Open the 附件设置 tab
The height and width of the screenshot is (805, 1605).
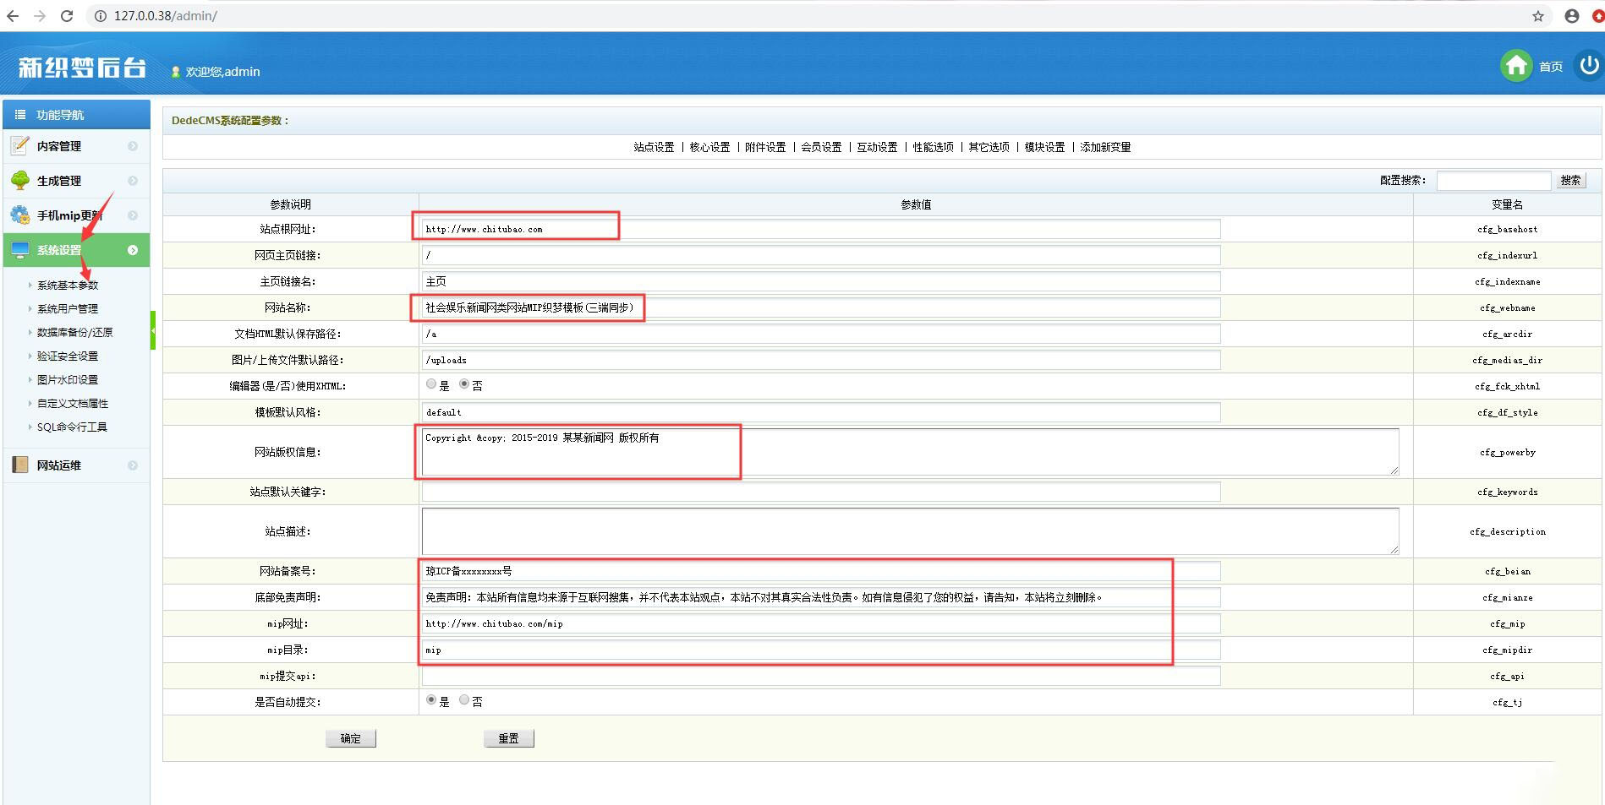click(x=765, y=147)
